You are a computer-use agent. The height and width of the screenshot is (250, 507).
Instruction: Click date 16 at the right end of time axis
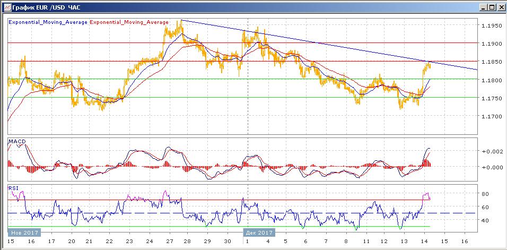[465, 242]
